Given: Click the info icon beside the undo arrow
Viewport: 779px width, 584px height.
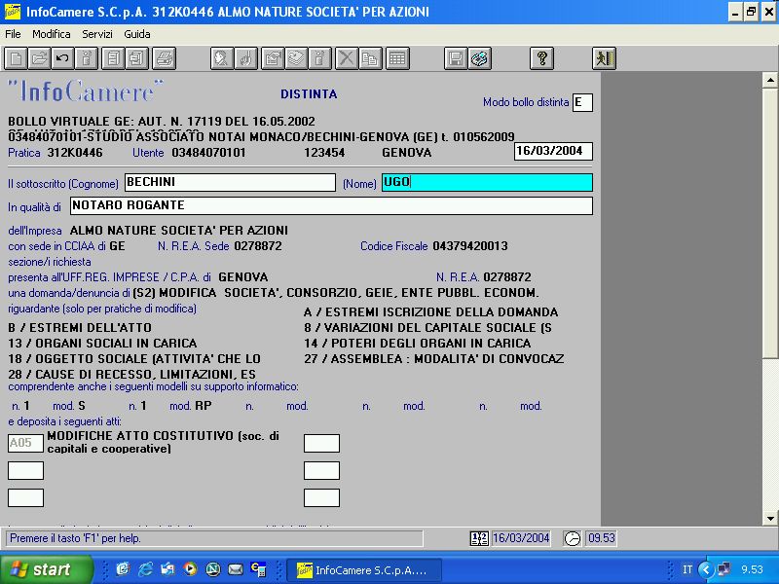Looking at the screenshot, I should click(87, 58).
